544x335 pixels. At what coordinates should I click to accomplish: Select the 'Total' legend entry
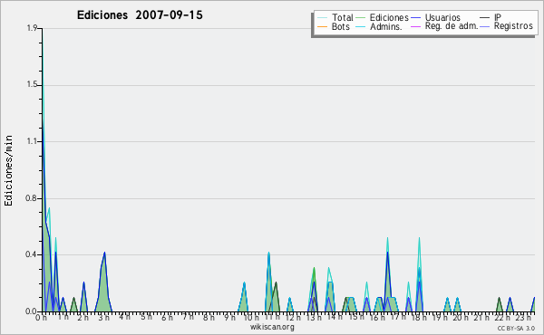[335, 17]
